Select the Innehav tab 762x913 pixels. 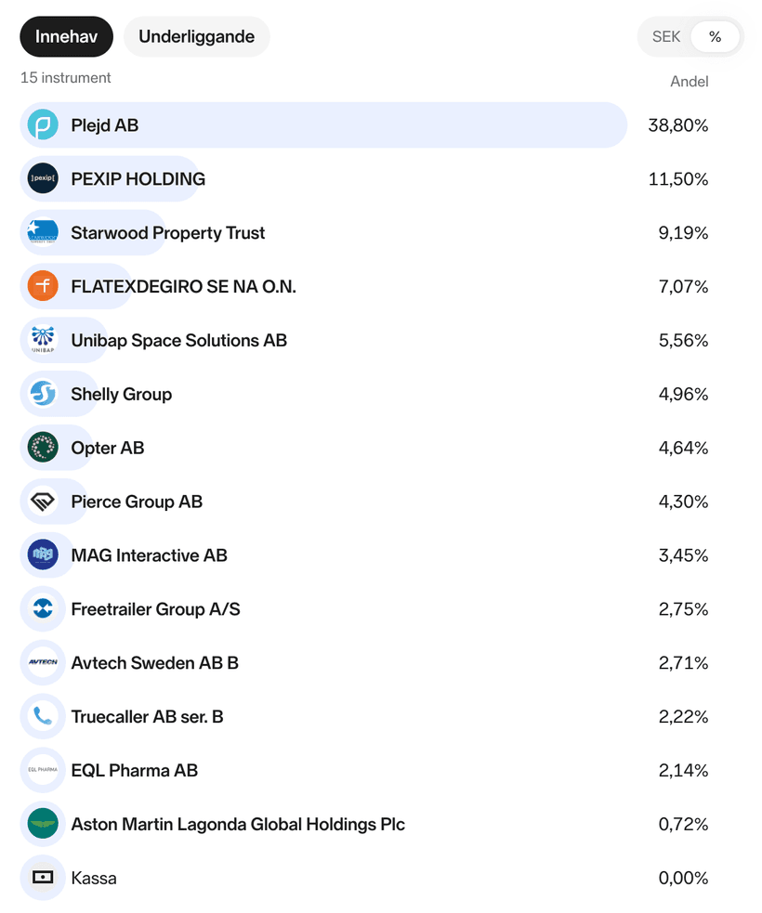click(x=67, y=37)
